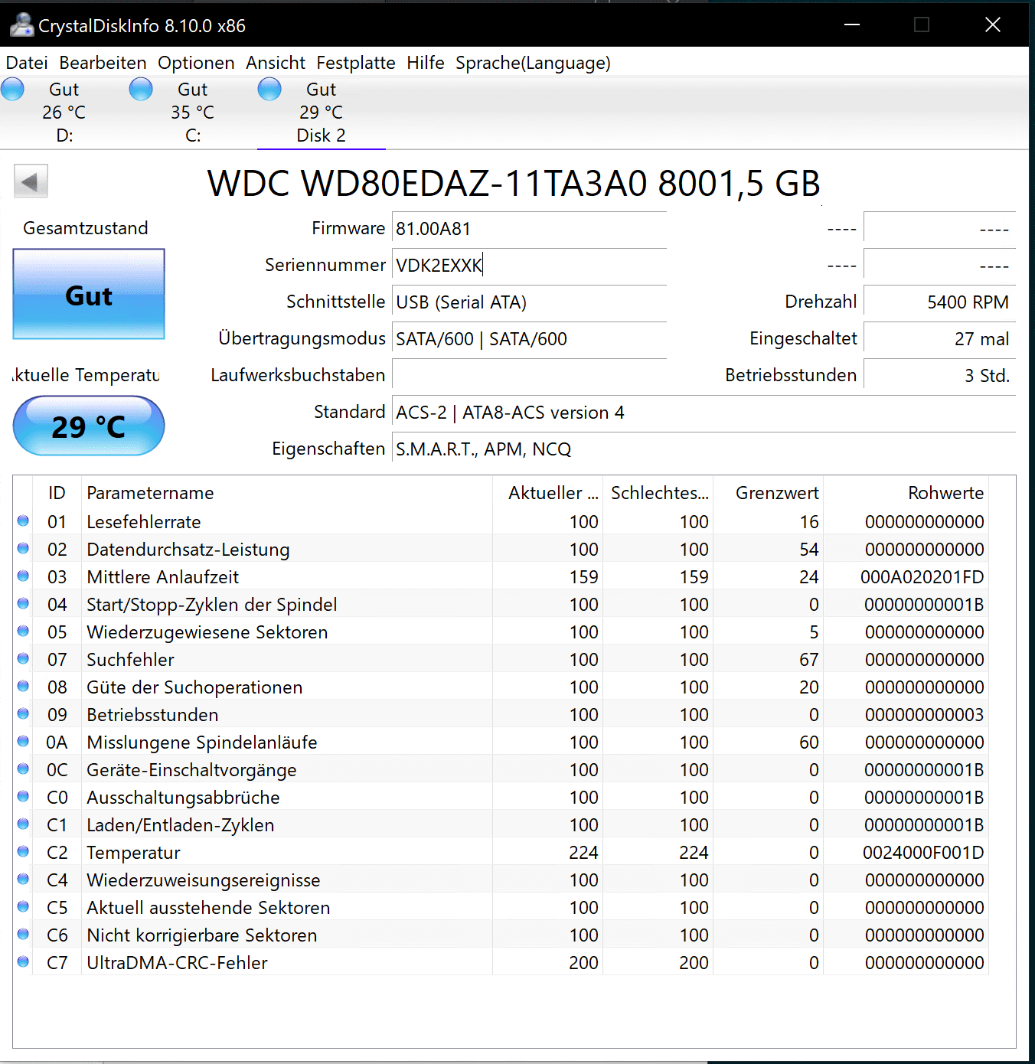The image size is (1035, 1064).
Task: Click the Schlechtes... column header
Action: pyautogui.click(x=658, y=493)
